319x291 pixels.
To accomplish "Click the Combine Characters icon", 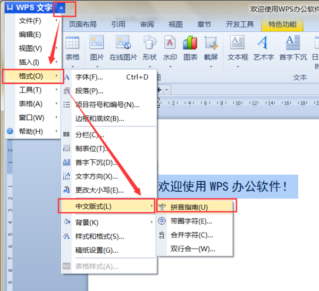I will tap(162, 235).
